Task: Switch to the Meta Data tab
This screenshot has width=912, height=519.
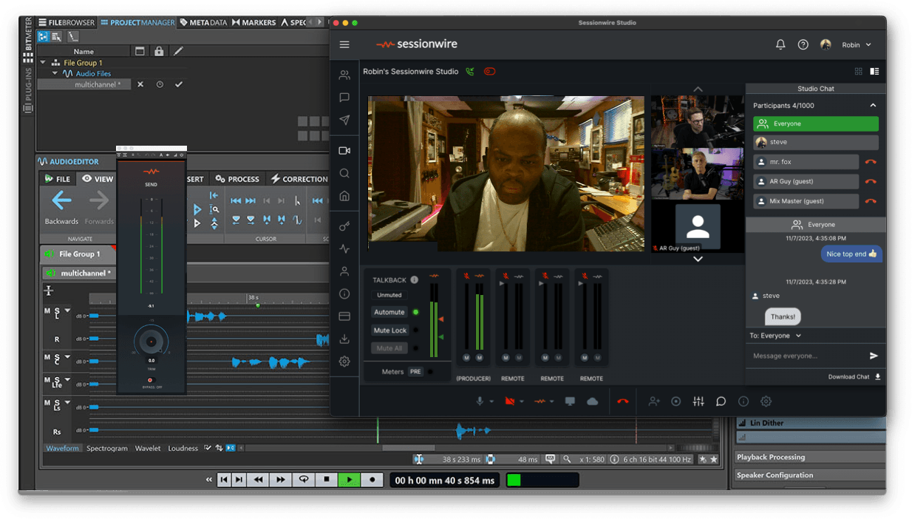Action: 203,23
